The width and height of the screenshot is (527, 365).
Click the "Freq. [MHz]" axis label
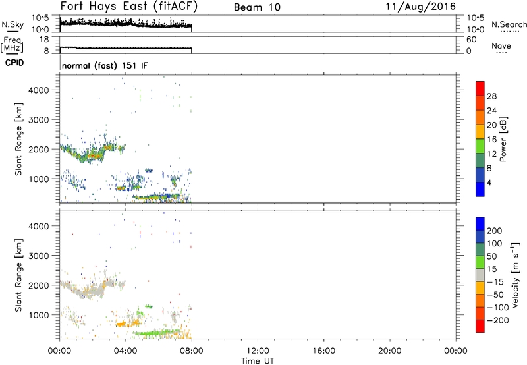[12, 44]
